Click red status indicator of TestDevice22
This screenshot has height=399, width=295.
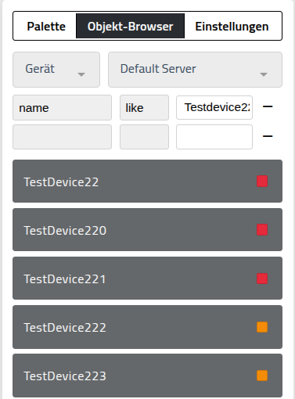262,182
